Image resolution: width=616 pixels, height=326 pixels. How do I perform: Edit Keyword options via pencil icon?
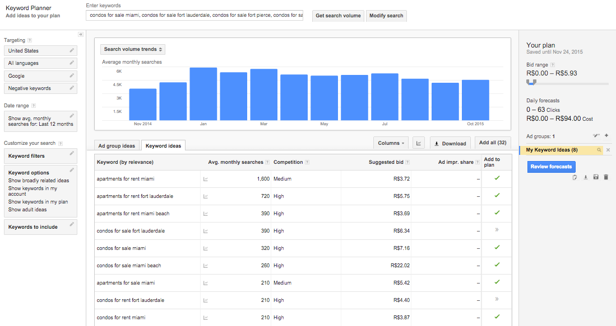point(72,170)
